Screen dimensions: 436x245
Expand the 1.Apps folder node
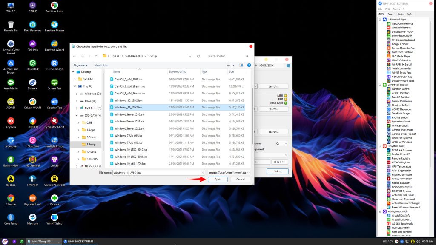coord(78,130)
